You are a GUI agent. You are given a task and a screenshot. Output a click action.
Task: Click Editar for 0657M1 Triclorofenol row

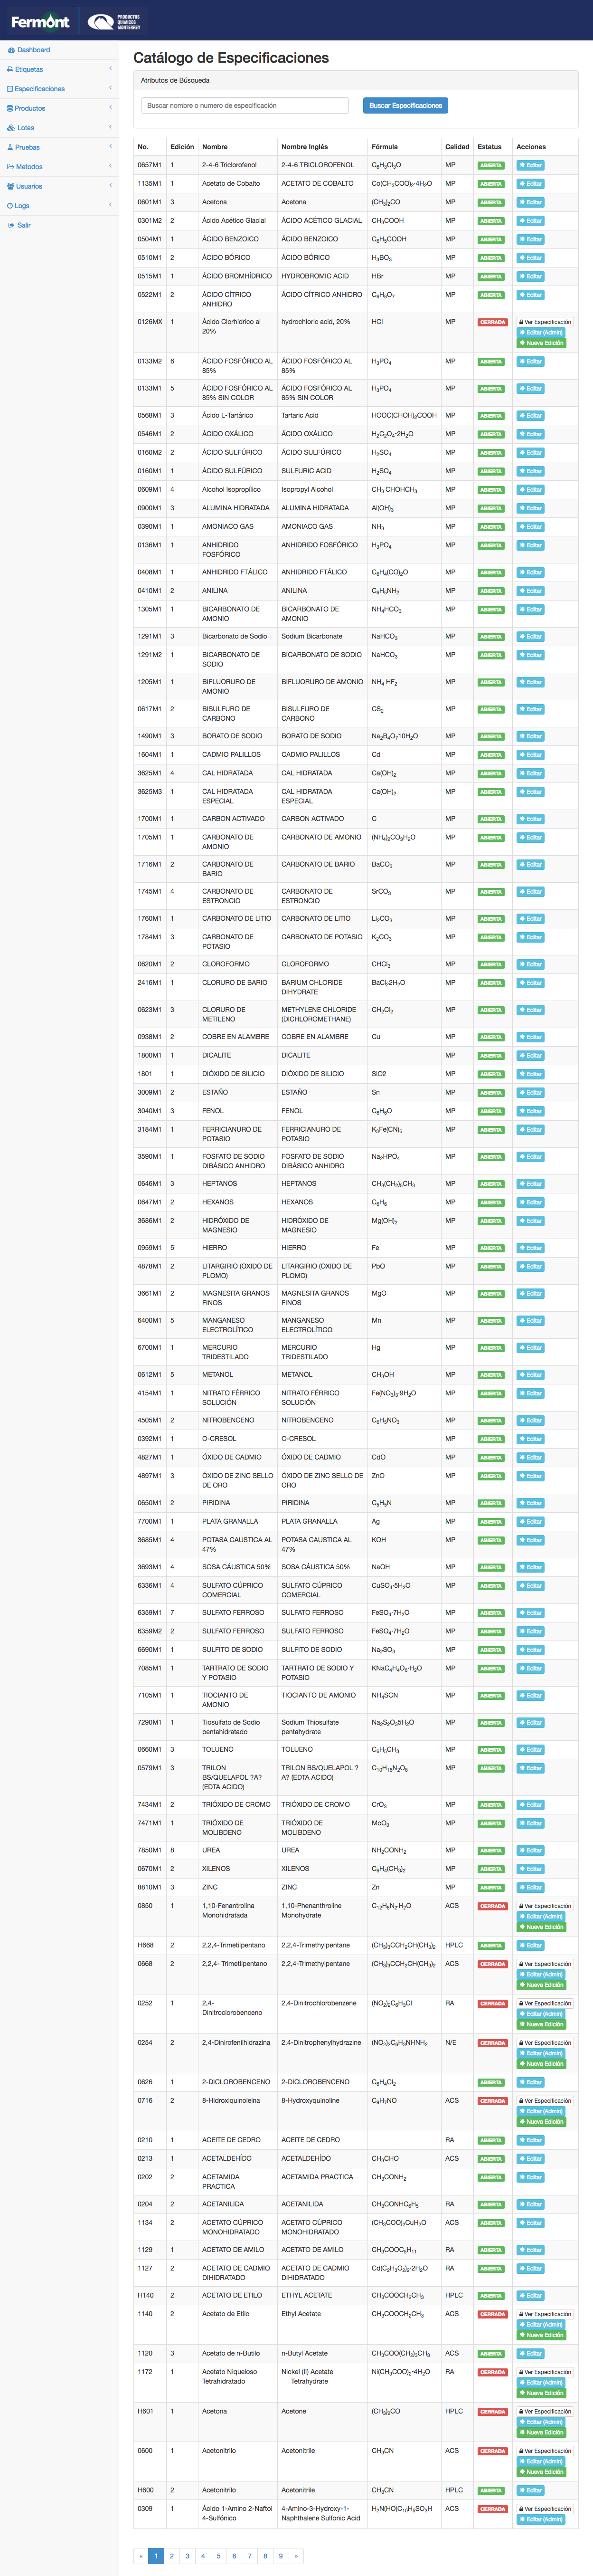click(x=530, y=166)
